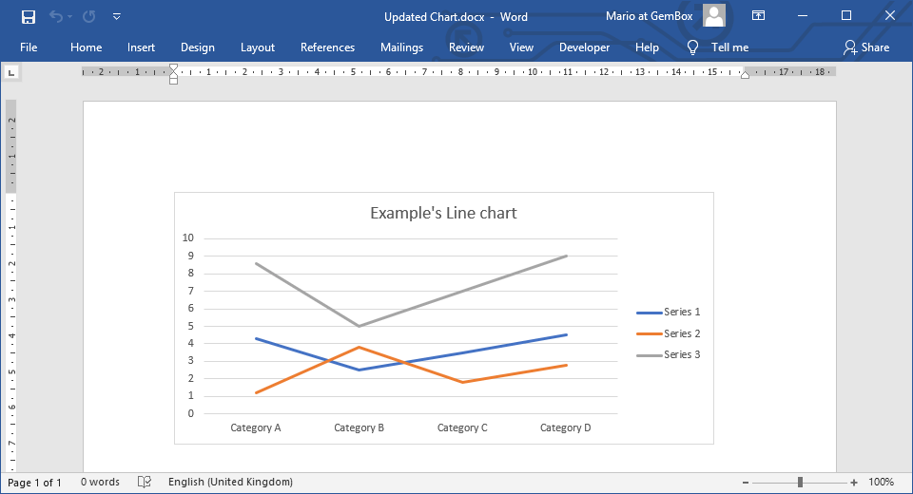Screen dimensions: 913x494
Task: Click the Undo arrow icon
Action: [x=56, y=16]
